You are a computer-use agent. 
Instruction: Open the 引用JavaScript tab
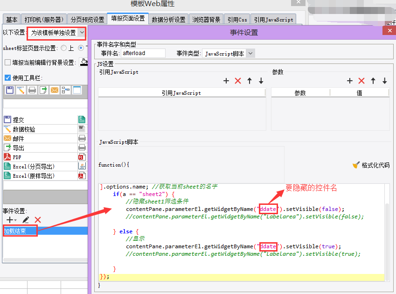tap(273, 20)
